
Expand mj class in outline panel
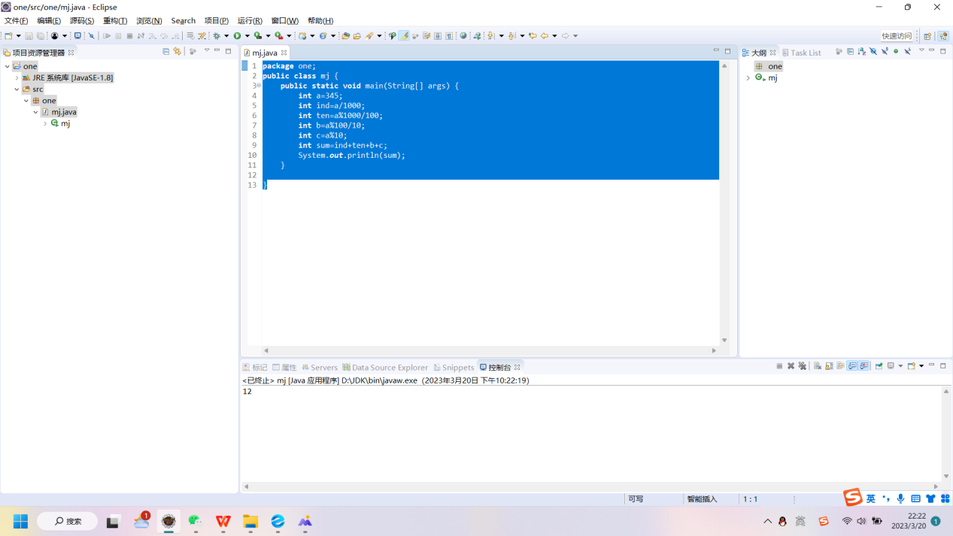coord(748,77)
